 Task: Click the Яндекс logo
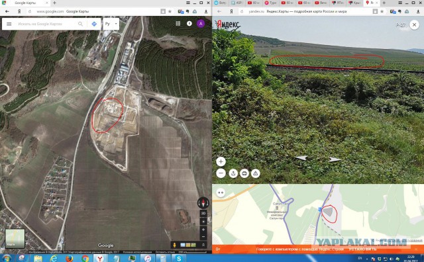click(x=228, y=24)
